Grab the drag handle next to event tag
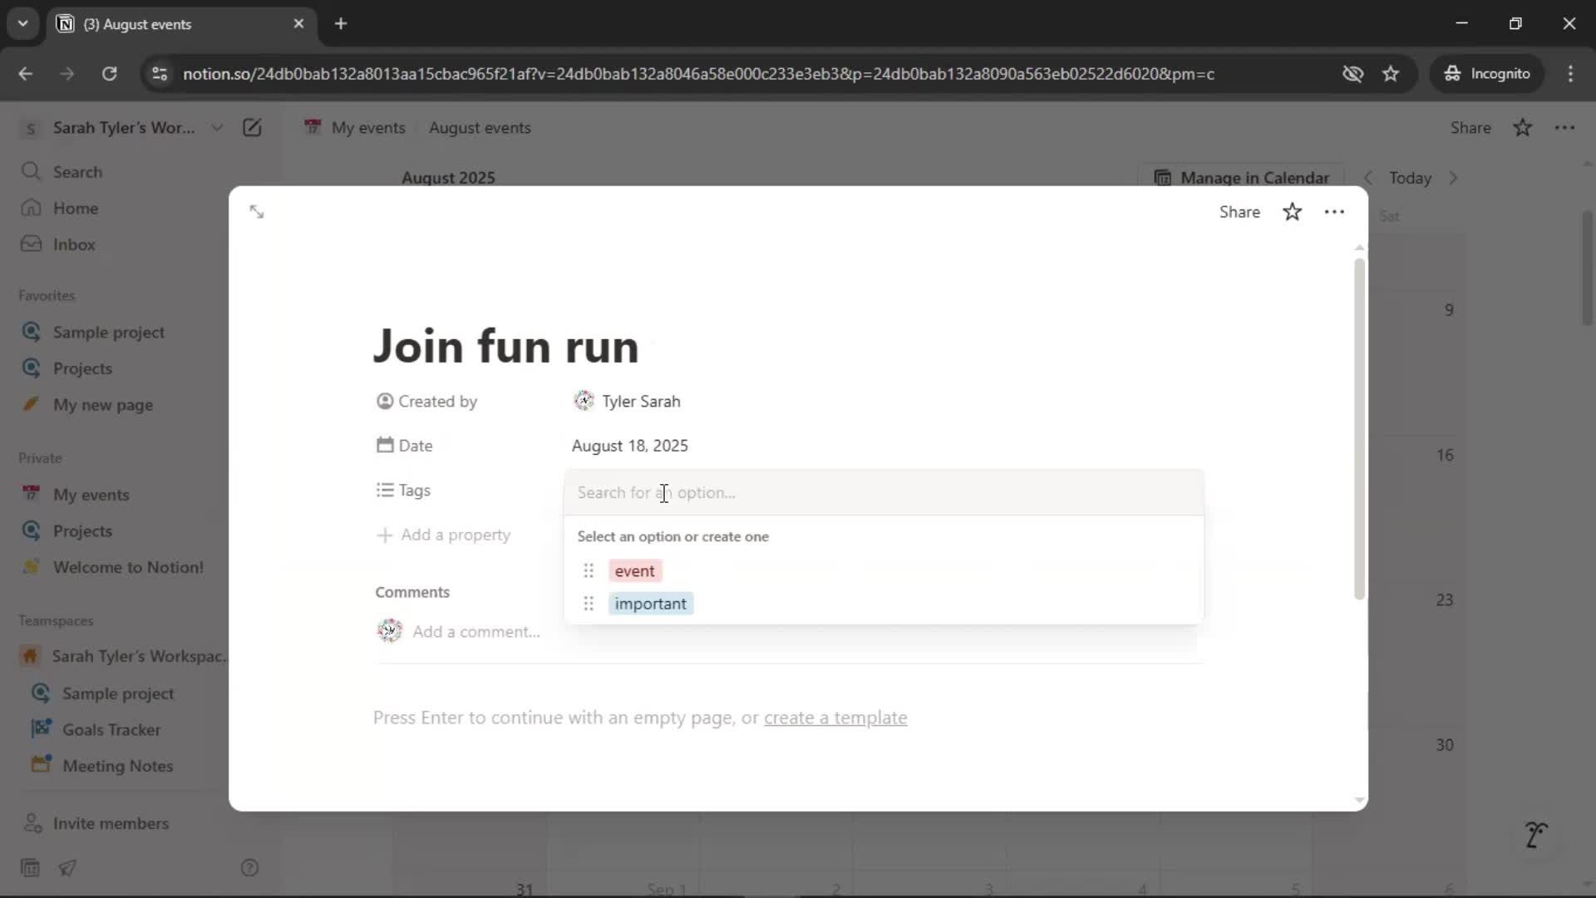Image resolution: width=1596 pixels, height=898 pixels. click(589, 571)
